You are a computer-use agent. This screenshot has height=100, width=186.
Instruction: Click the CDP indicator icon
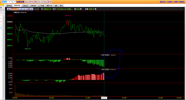coord(32,9)
